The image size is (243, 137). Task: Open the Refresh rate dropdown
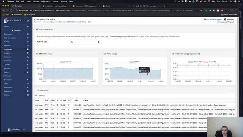tap(85, 42)
